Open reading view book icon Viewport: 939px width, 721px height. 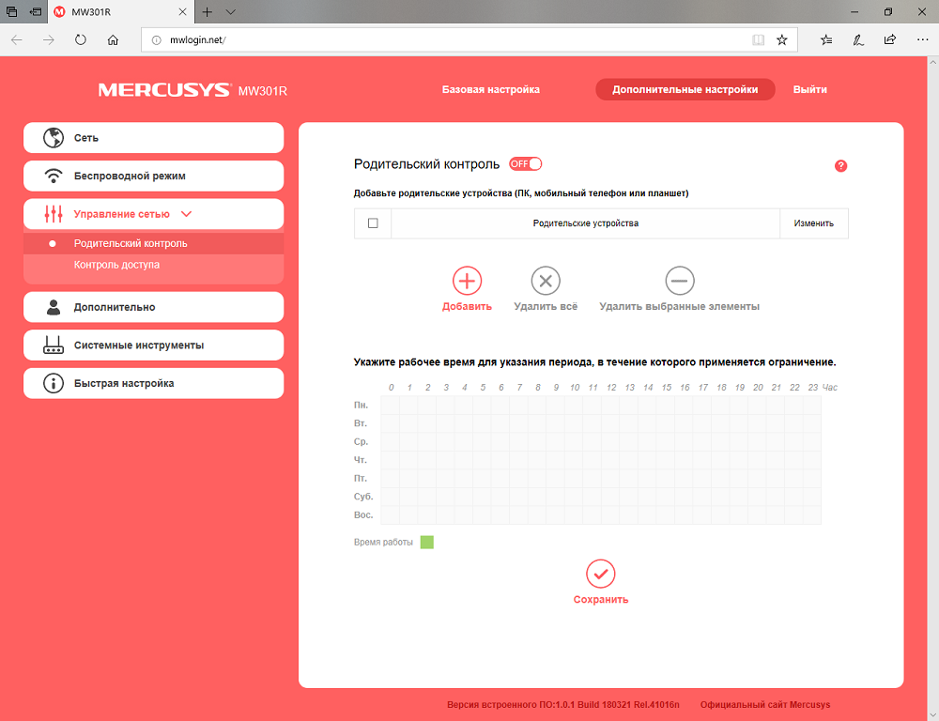[758, 40]
